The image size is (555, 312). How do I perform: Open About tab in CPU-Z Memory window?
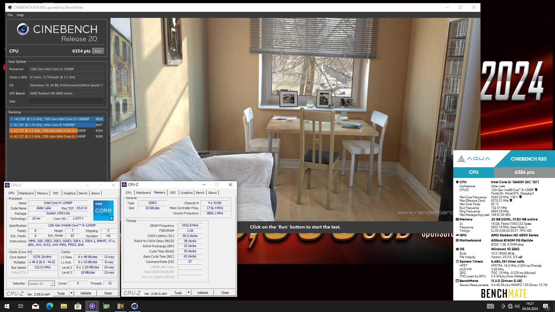point(212,193)
